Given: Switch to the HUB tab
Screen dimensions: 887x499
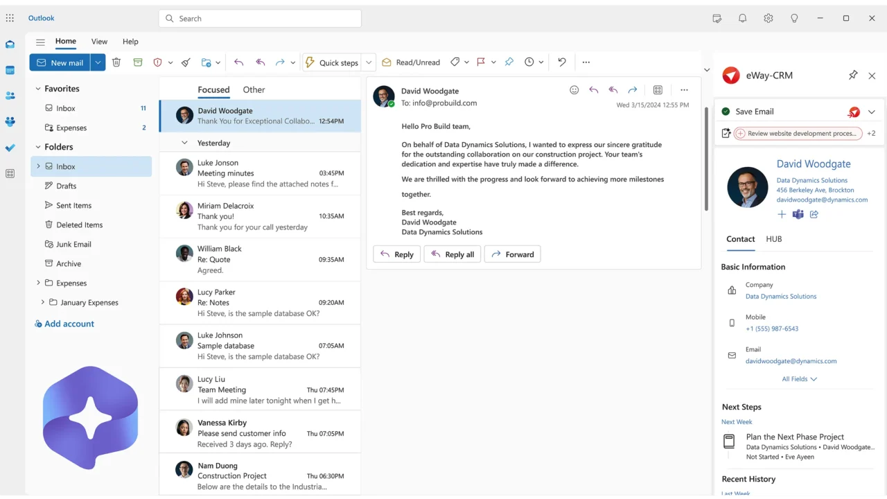Looking at the screenshot, I should tap(774, 239).
